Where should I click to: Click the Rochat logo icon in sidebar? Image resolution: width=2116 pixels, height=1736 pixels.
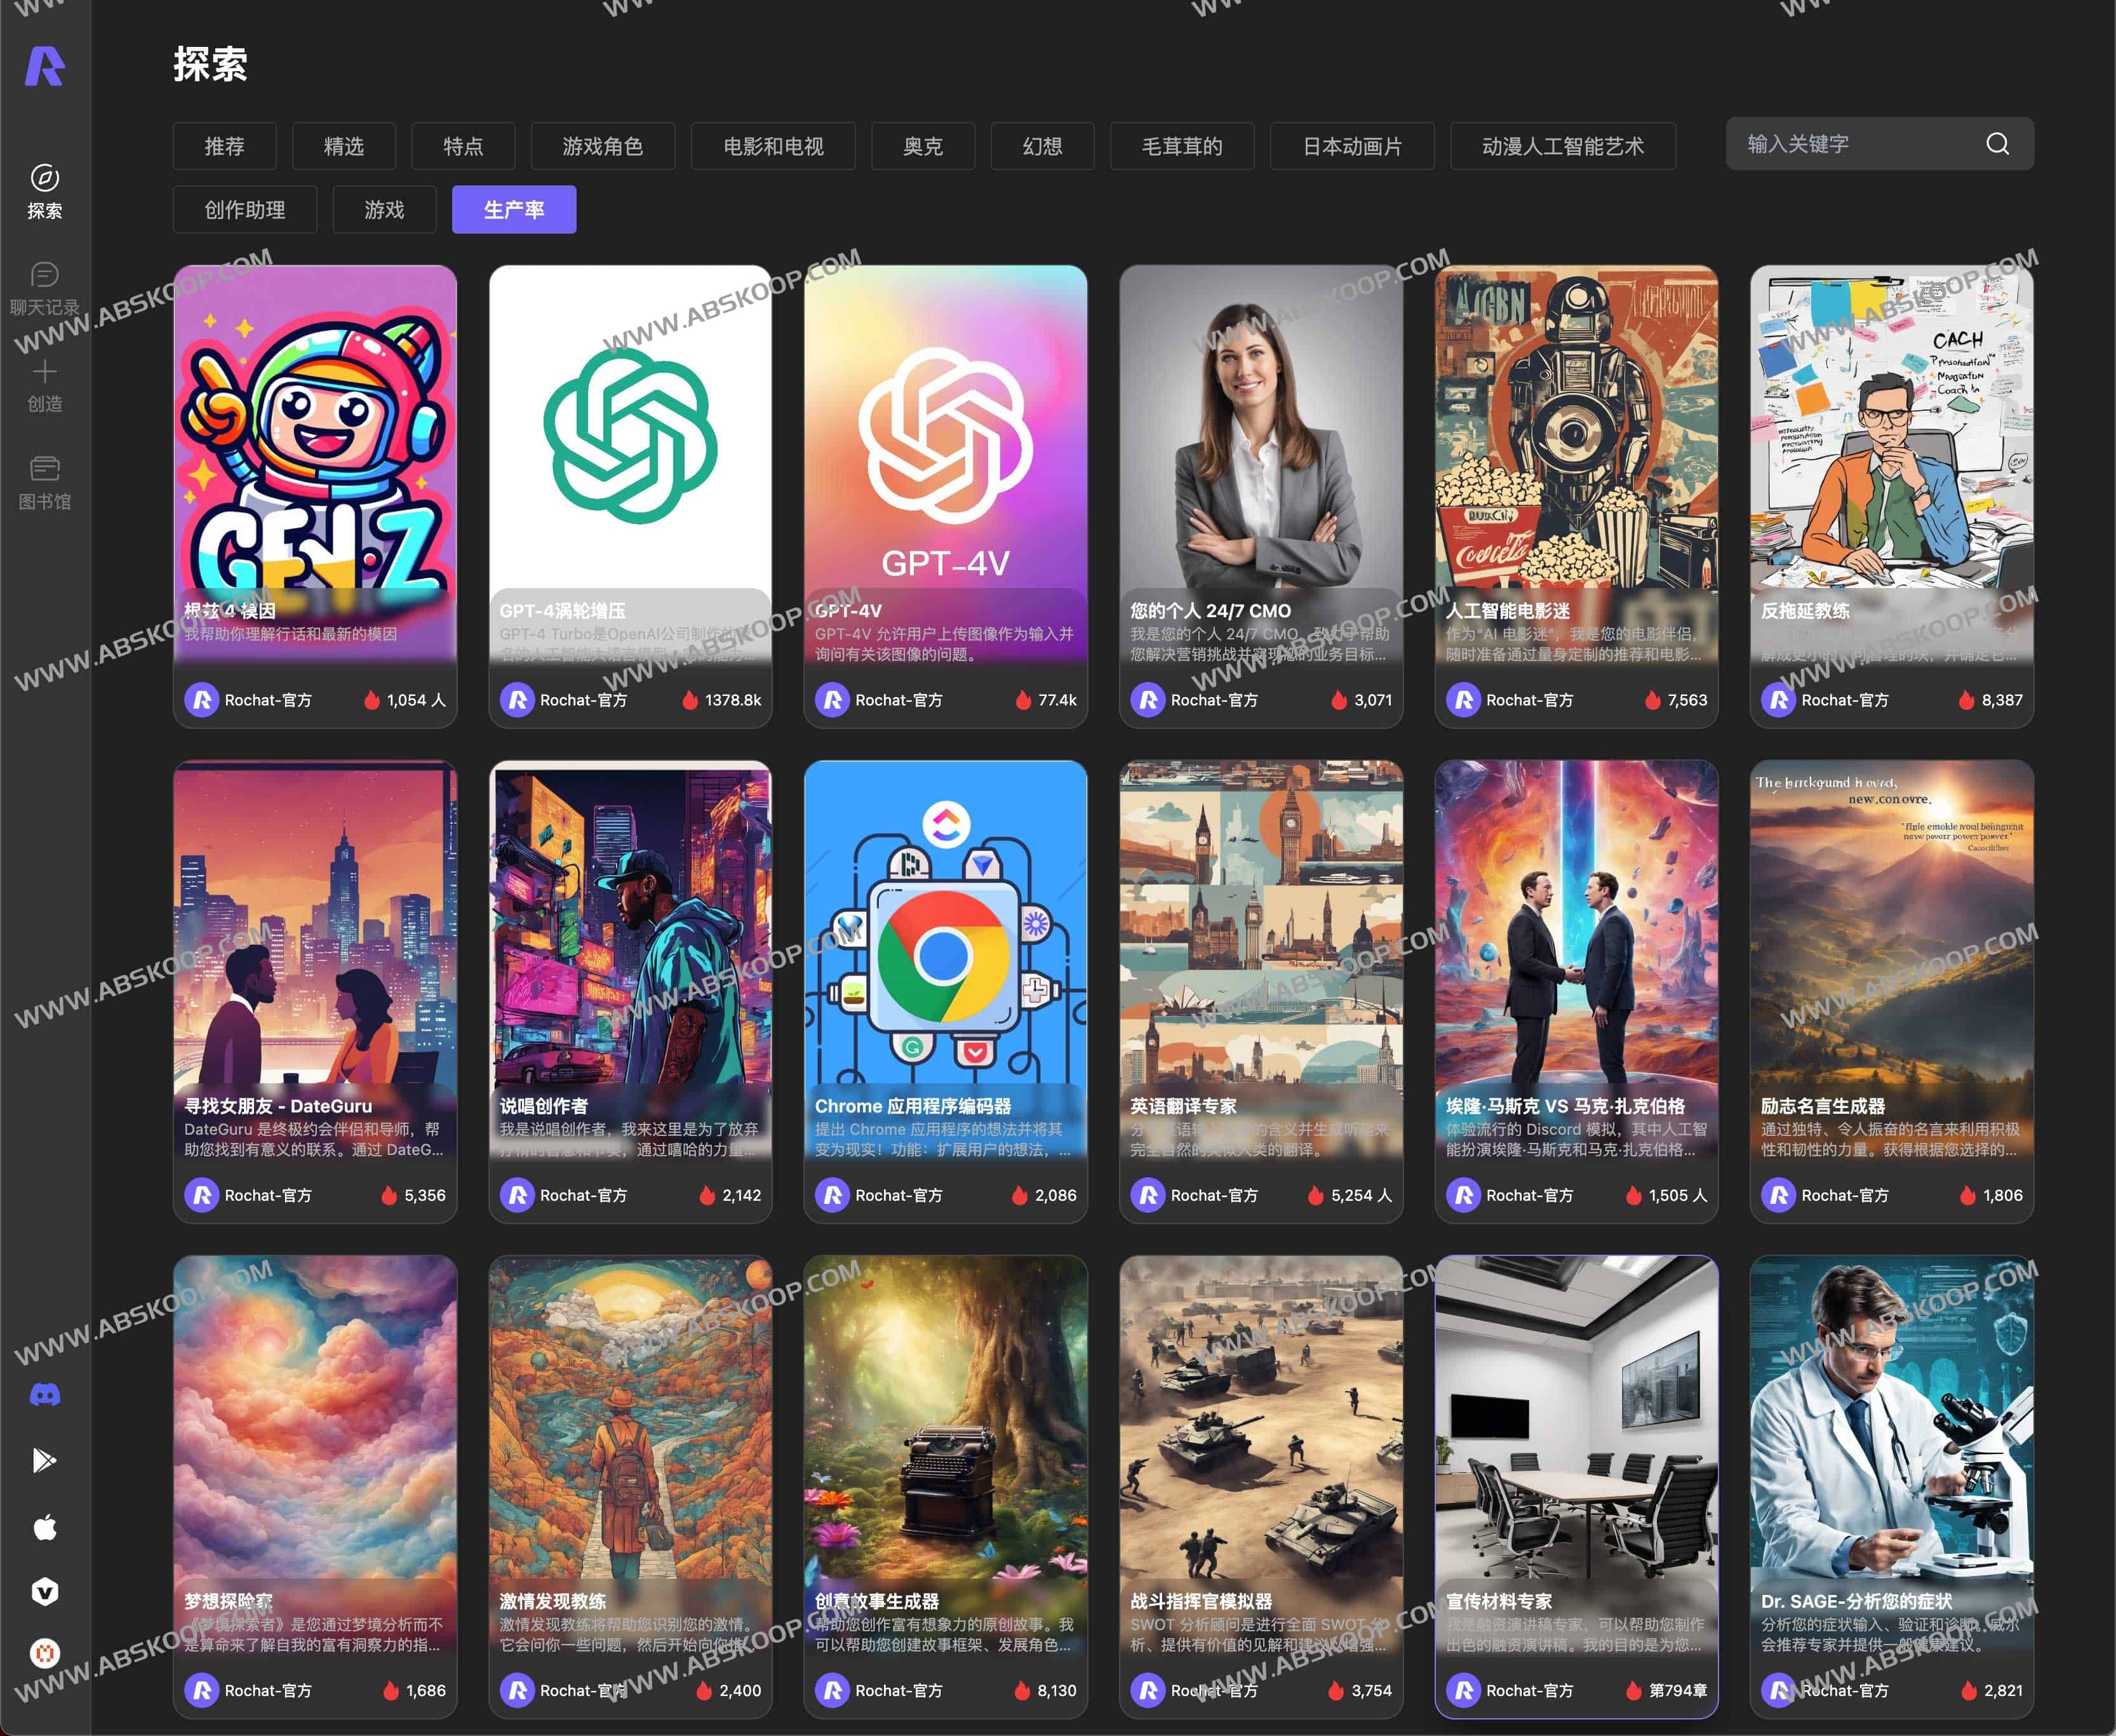click(45, 66)
